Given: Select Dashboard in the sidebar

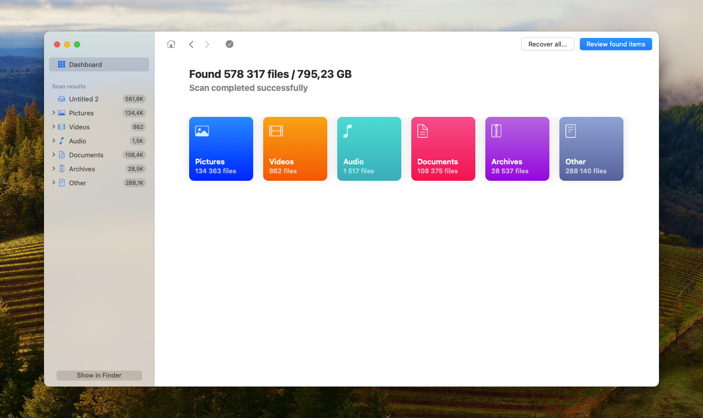Looking at the screenshot, I should click(99, 64).
